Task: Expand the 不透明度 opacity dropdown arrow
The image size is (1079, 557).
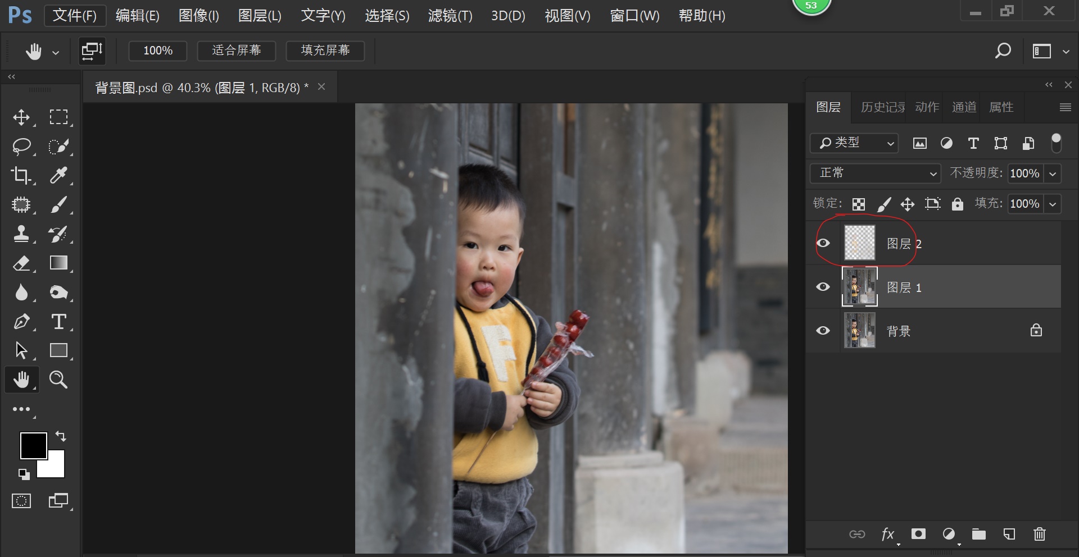Action: [1053, 174]
